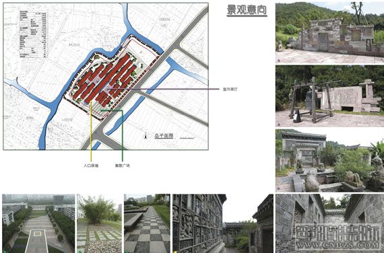
Task: Click the yellow leader line to 入口照墙
Action: 91,131
